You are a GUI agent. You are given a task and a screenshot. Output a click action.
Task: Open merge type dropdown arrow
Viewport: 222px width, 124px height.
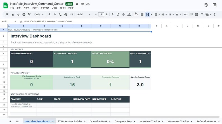point(151,14)
